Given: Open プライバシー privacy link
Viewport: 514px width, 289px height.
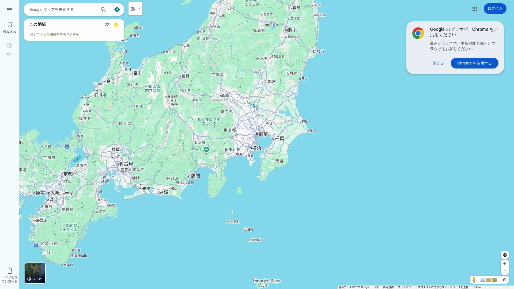Looking at the screenshot, I should tap(406, 287).
